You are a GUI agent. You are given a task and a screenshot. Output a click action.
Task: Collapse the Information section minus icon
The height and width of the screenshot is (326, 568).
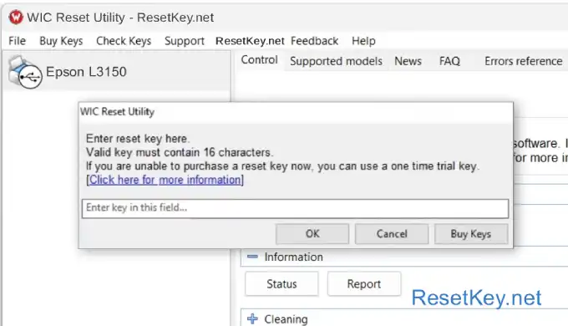pos(252,257)
